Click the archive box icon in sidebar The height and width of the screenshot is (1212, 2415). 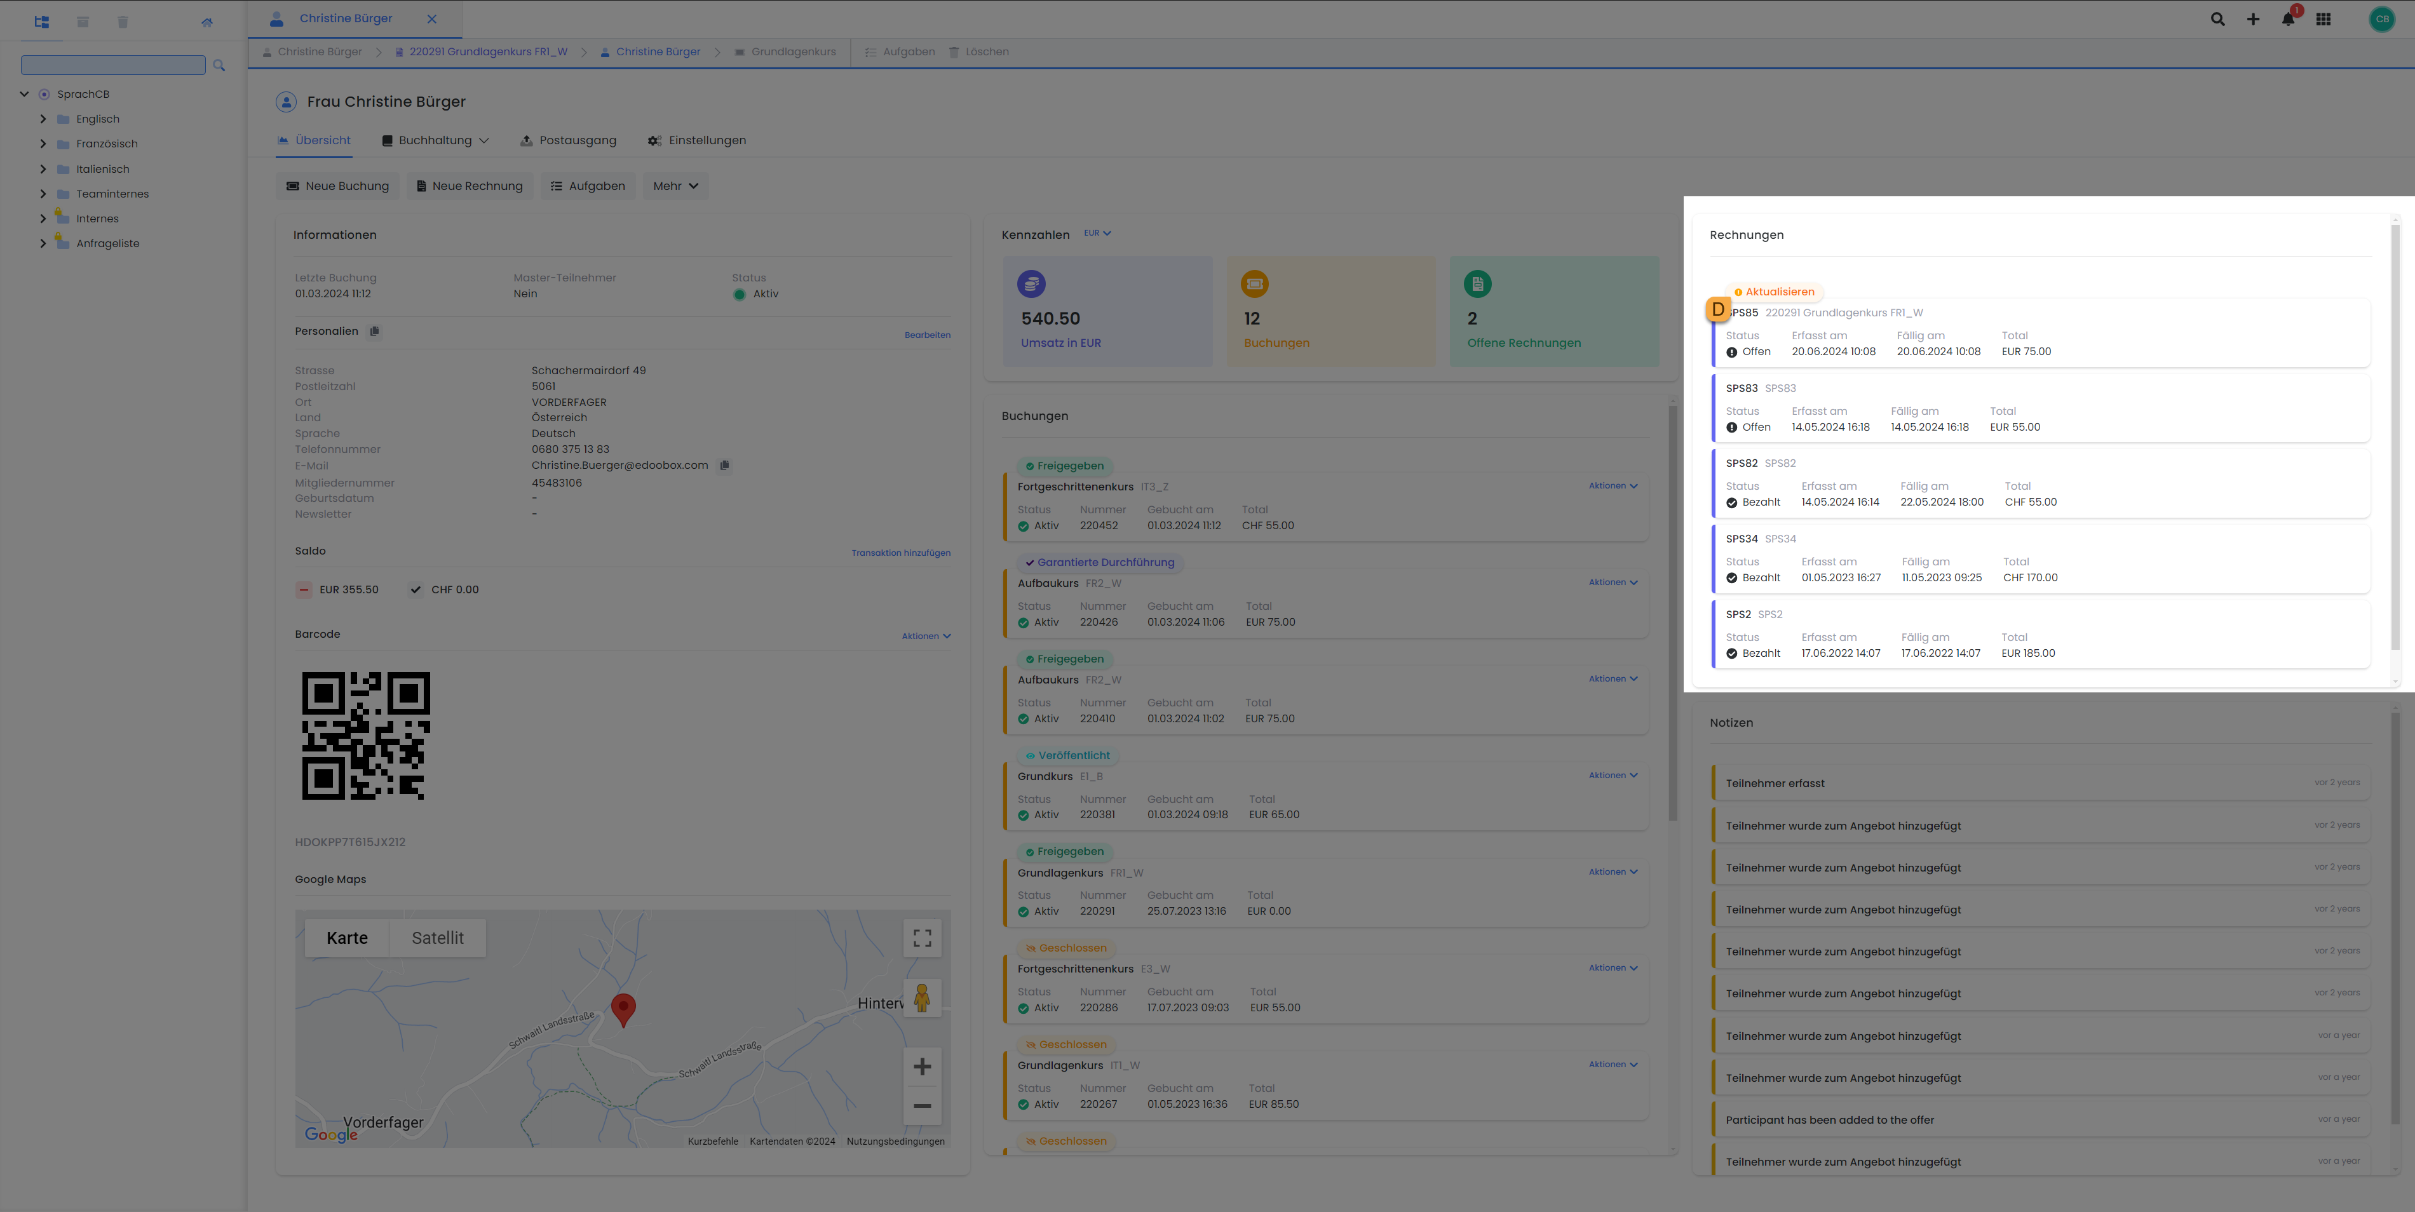point(83,22)
